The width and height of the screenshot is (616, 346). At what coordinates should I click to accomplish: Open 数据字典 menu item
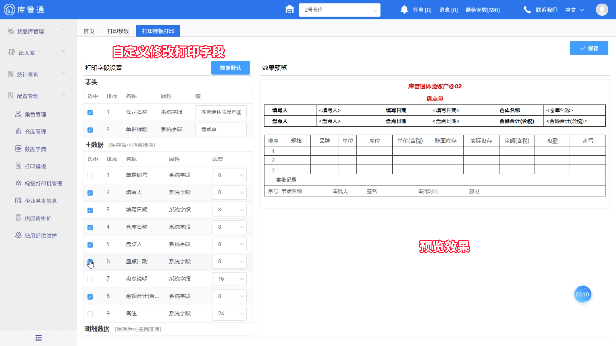35,149
